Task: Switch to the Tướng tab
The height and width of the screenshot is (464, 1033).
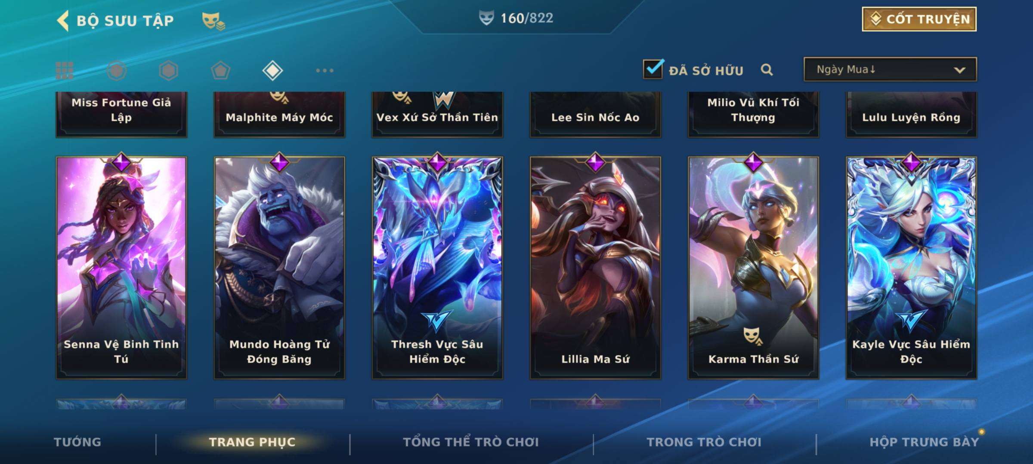Action: click(x=77, y=442)
